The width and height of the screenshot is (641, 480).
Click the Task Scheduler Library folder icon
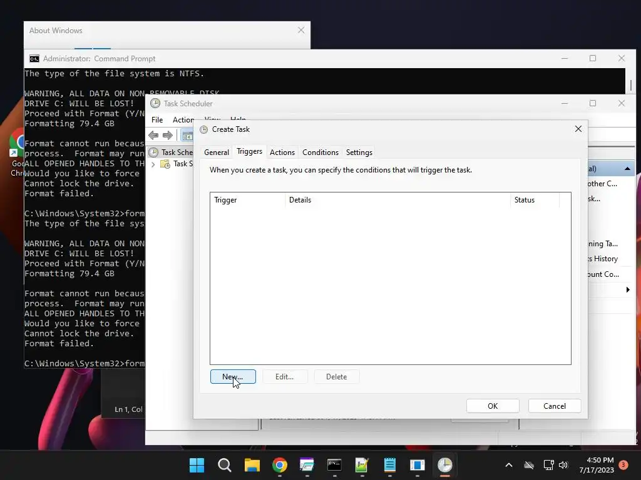[165, 164]
